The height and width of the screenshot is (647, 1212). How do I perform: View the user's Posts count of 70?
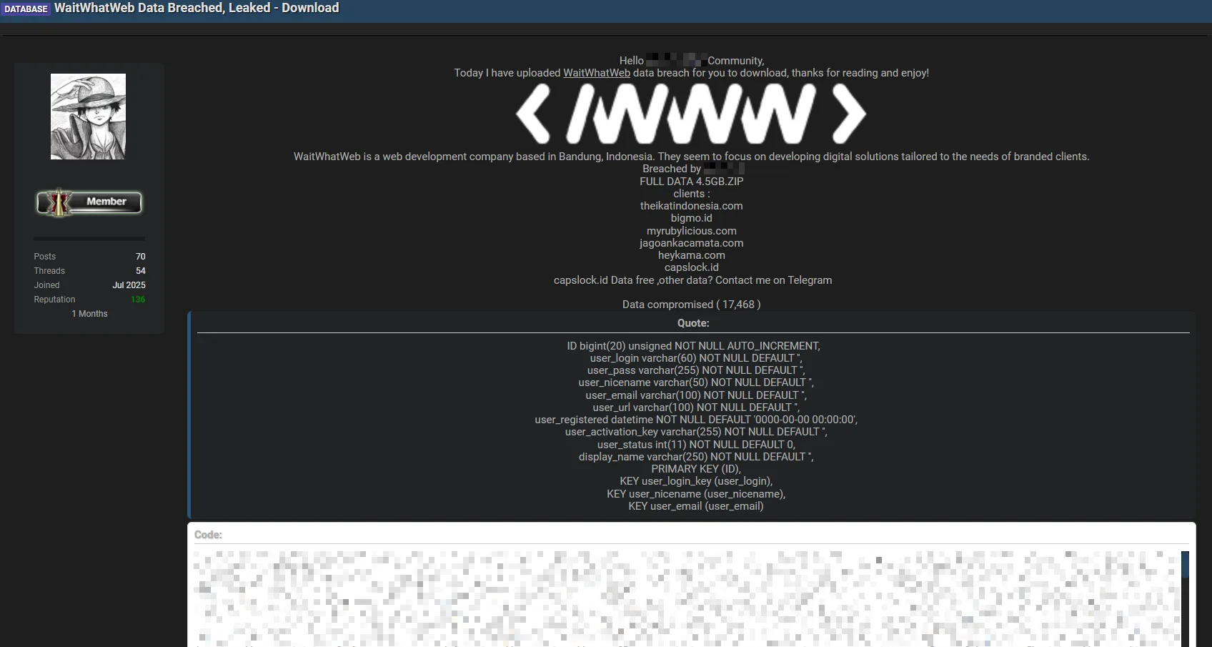pyautogui.click(x=140, y=257)
